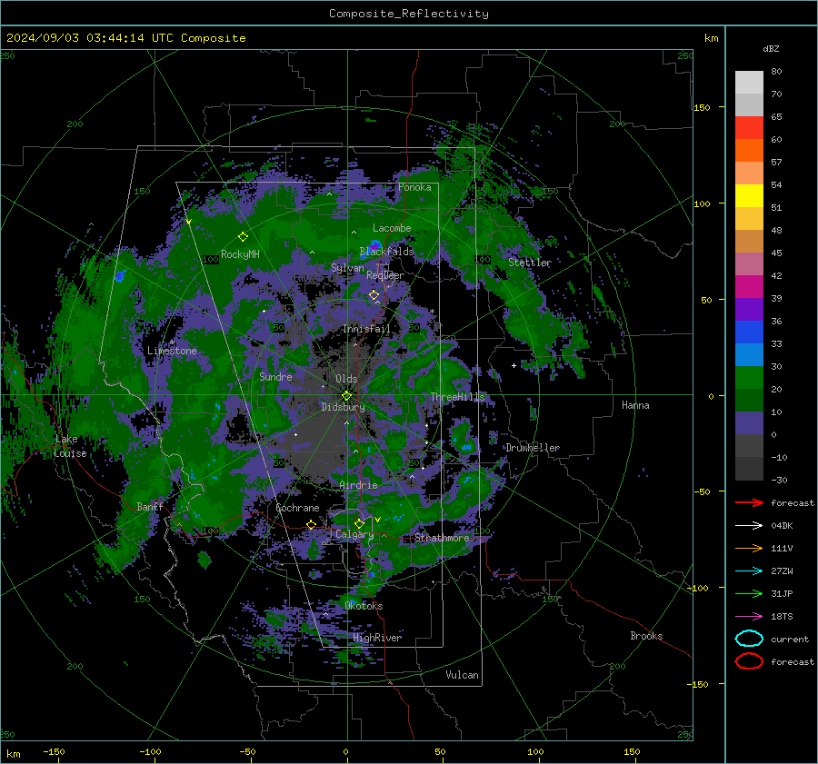Click the red forecast arrow in legend
Screen dimensions: 818x764
[749, 502]
